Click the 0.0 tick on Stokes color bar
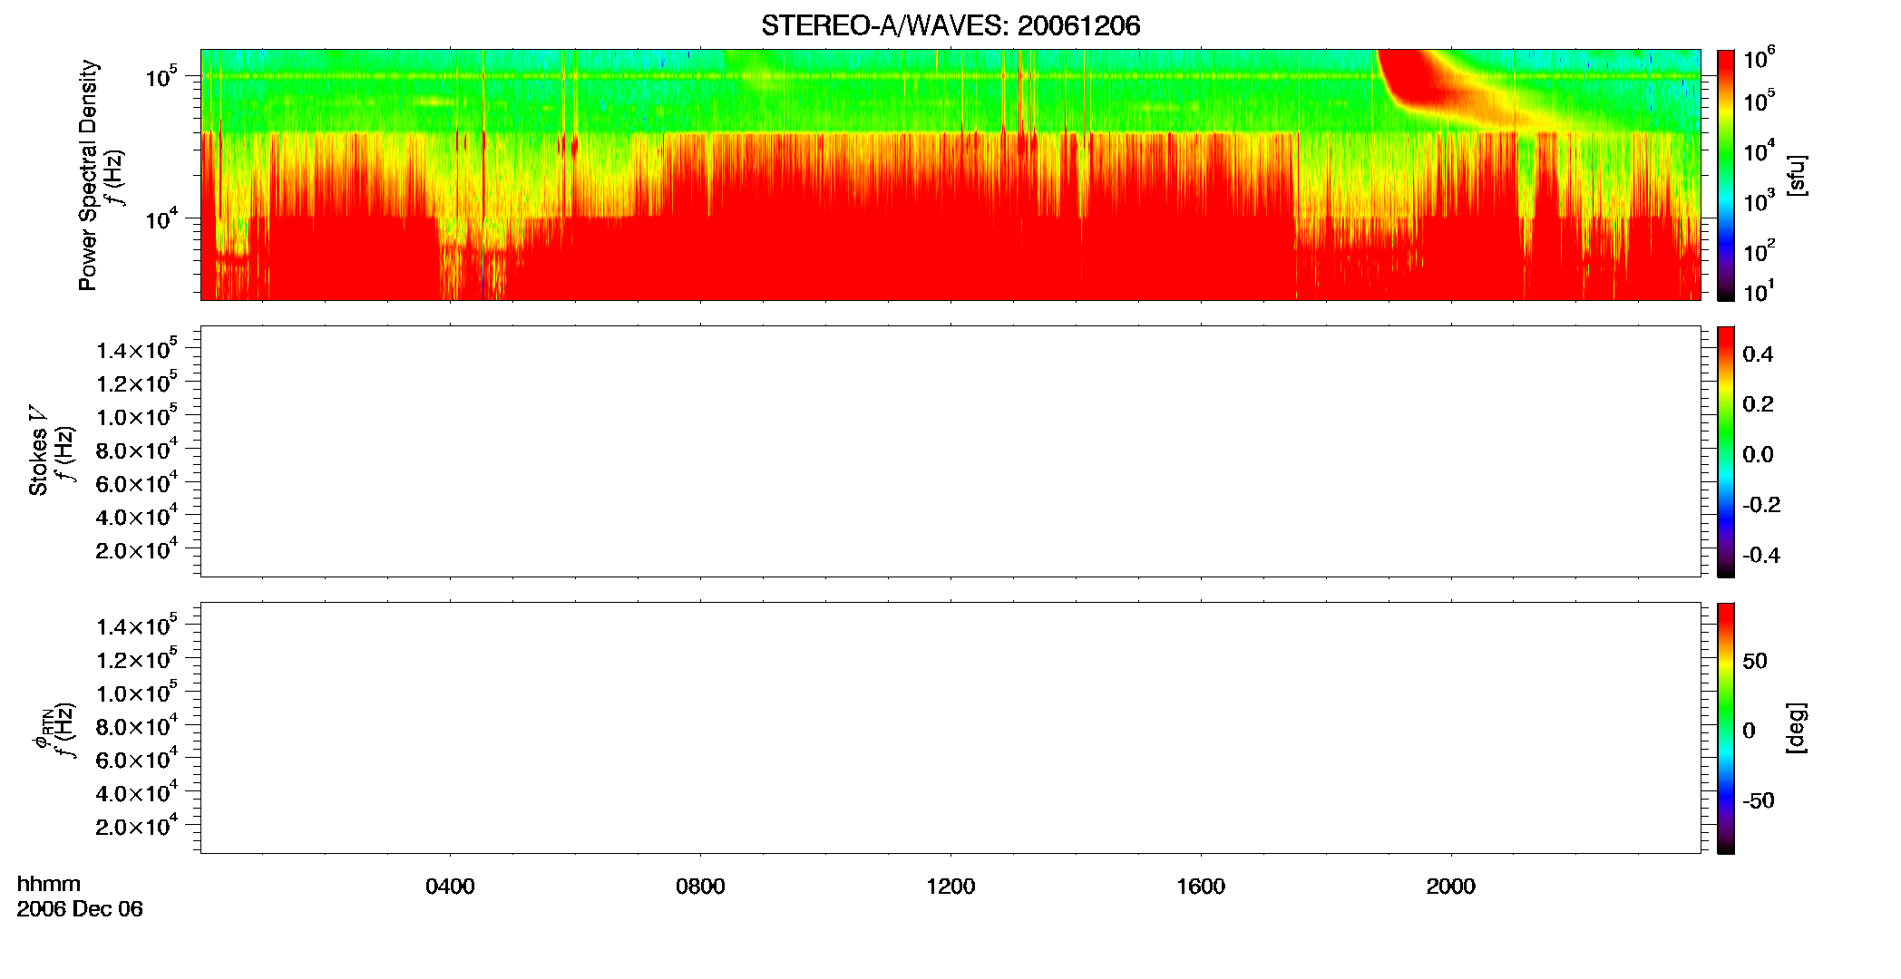Viewport: 1901px width, 979px height. coord(1758,454)
